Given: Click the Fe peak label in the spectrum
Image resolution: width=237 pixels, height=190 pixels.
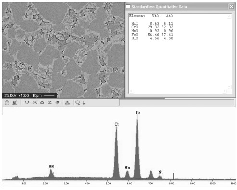Looking at the screenshot, I should pos(137,112).
